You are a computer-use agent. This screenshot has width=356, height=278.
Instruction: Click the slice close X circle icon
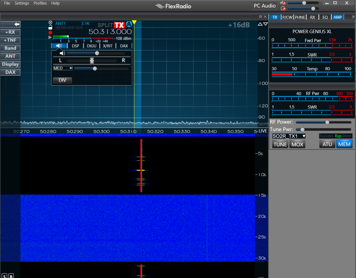(50, 23)
